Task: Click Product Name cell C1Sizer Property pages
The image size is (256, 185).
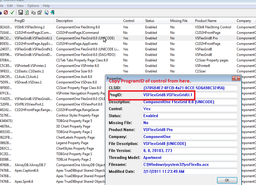Action: (212, 60)
